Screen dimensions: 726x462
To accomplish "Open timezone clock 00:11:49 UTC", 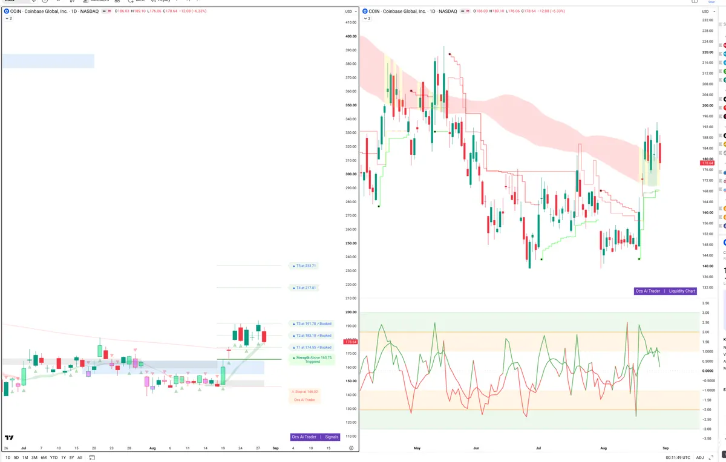I will coord(678,457).
